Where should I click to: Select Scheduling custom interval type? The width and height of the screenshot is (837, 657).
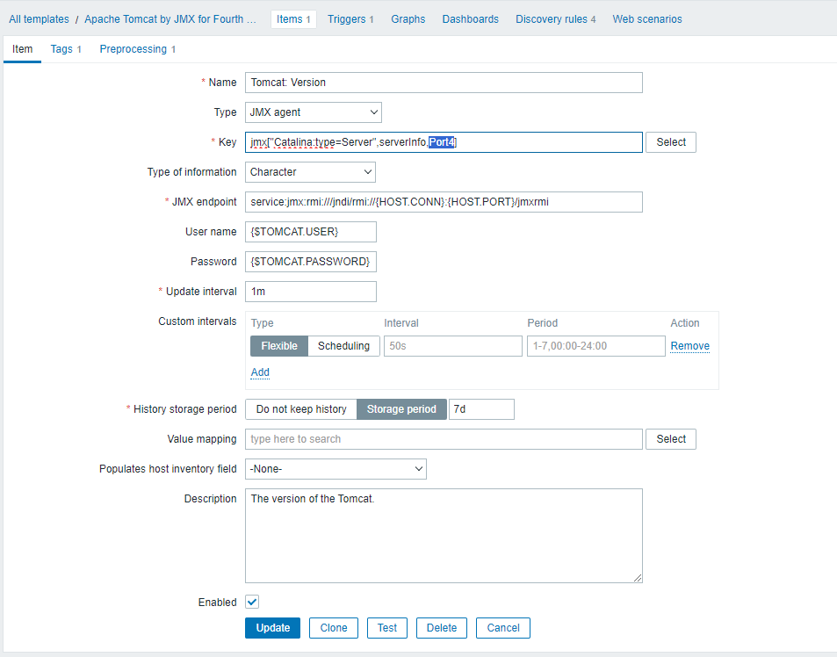tap(343, 346)
